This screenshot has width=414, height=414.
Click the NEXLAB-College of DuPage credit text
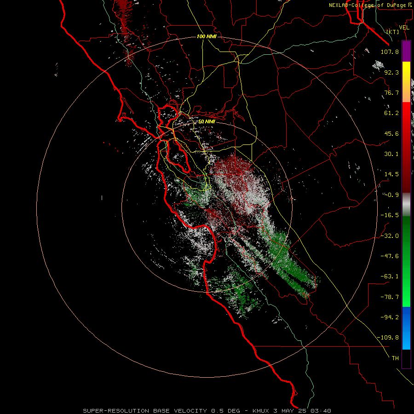click(x=371, y=5)
